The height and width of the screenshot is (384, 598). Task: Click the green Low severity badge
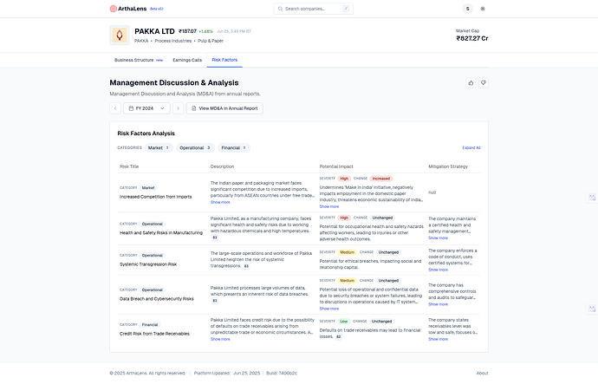pos(343,322)
